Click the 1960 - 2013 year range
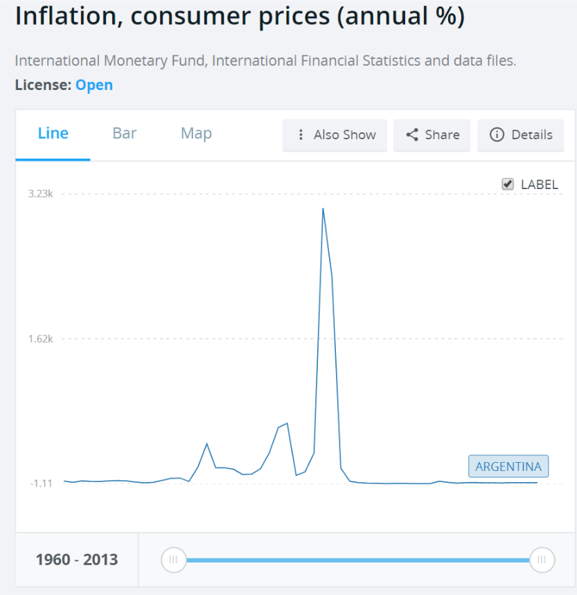The height and width of the screenshot is (595, 577). pos(77,560)
